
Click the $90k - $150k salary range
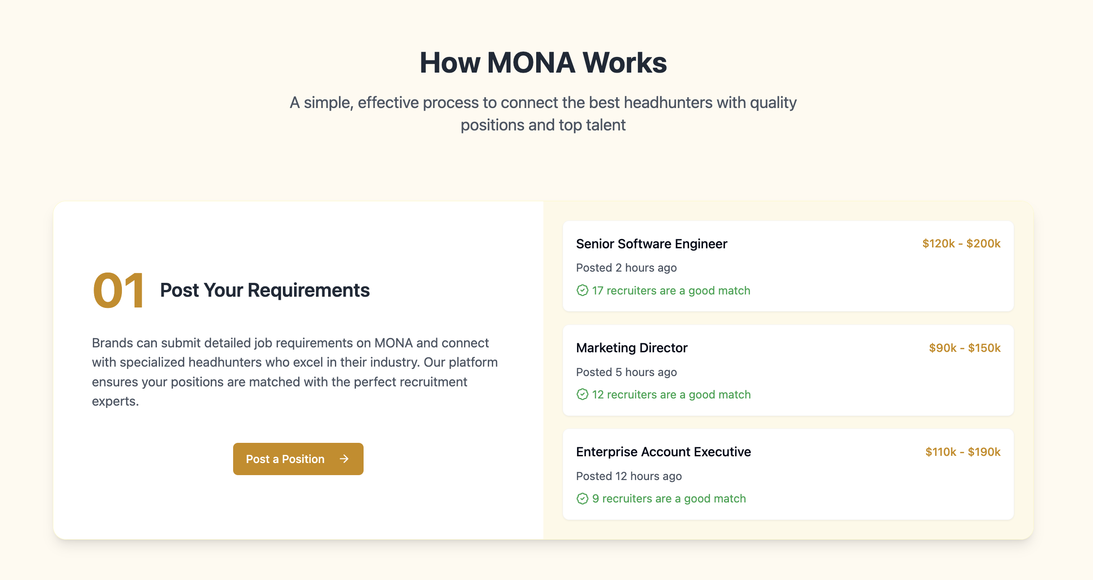coord(964,347)
